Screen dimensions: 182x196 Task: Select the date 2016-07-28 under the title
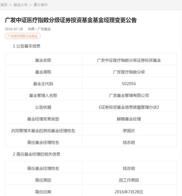(x=14, y=29)
